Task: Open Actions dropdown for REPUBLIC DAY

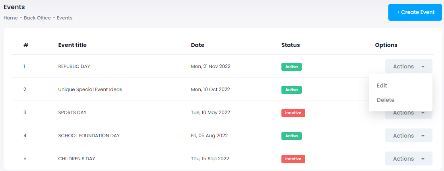Action: pyautogui.click(x=408, y=66)
